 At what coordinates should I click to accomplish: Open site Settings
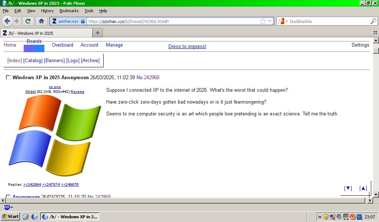coord(360,45)
